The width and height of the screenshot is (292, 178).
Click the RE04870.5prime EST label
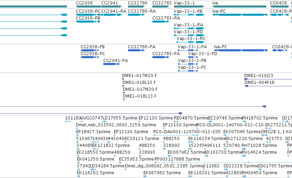point(191,118)
